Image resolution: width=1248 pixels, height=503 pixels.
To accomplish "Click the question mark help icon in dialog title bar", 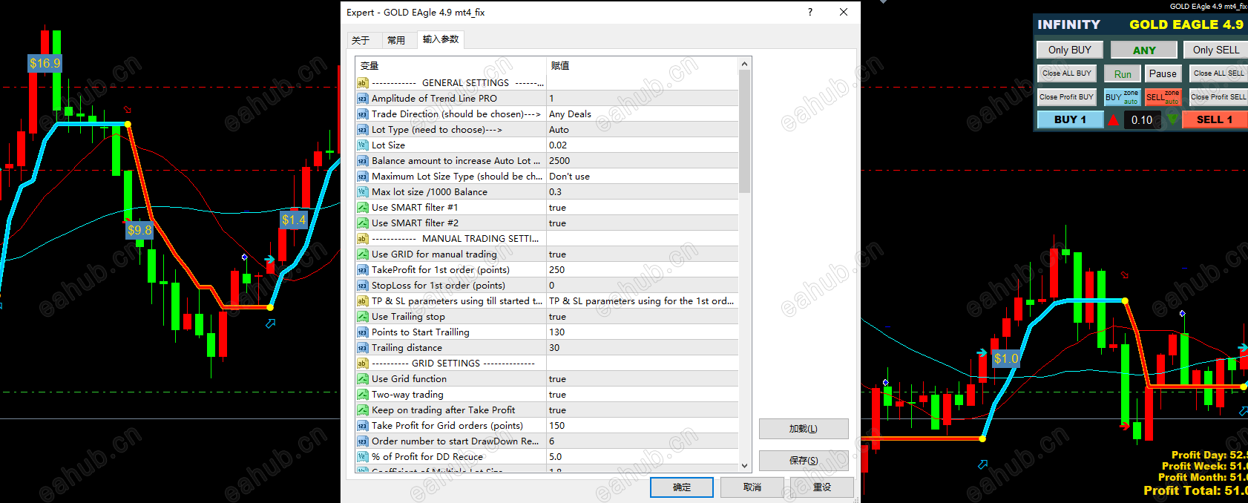I will tap(809, 12).
